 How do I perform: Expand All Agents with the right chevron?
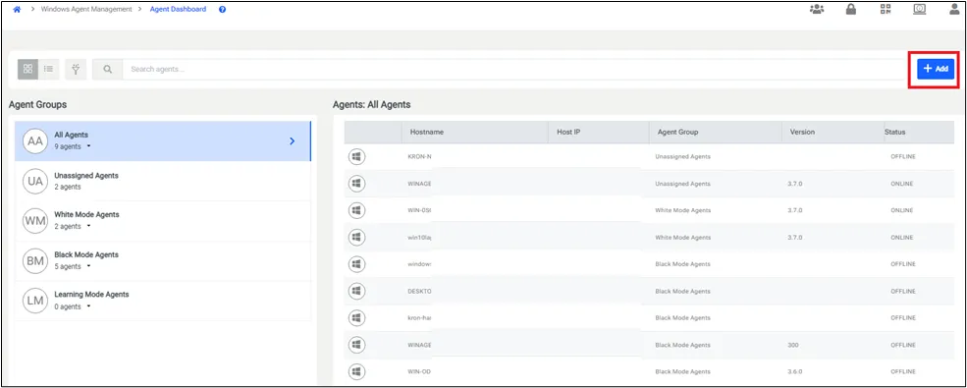click(293, 141)
